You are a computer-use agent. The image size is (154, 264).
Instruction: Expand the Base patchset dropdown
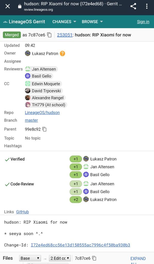tap(30, 258)
